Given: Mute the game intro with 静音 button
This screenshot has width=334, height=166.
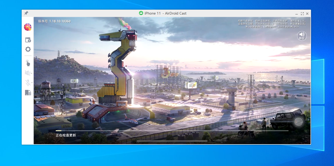Looking at the screenshot, I should point(302,36).
